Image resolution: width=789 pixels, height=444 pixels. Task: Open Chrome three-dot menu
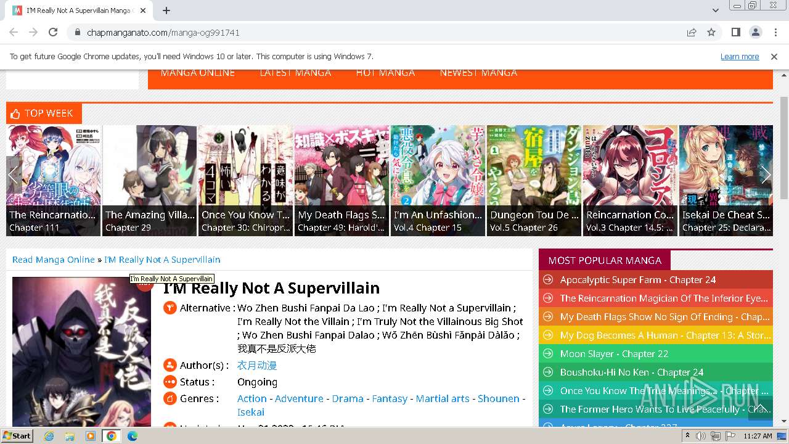point(774,32)
